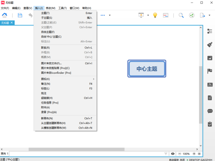Open the Gantt chart view icon
This screenshot has width=215, height=161.
(x=166, y=15)
